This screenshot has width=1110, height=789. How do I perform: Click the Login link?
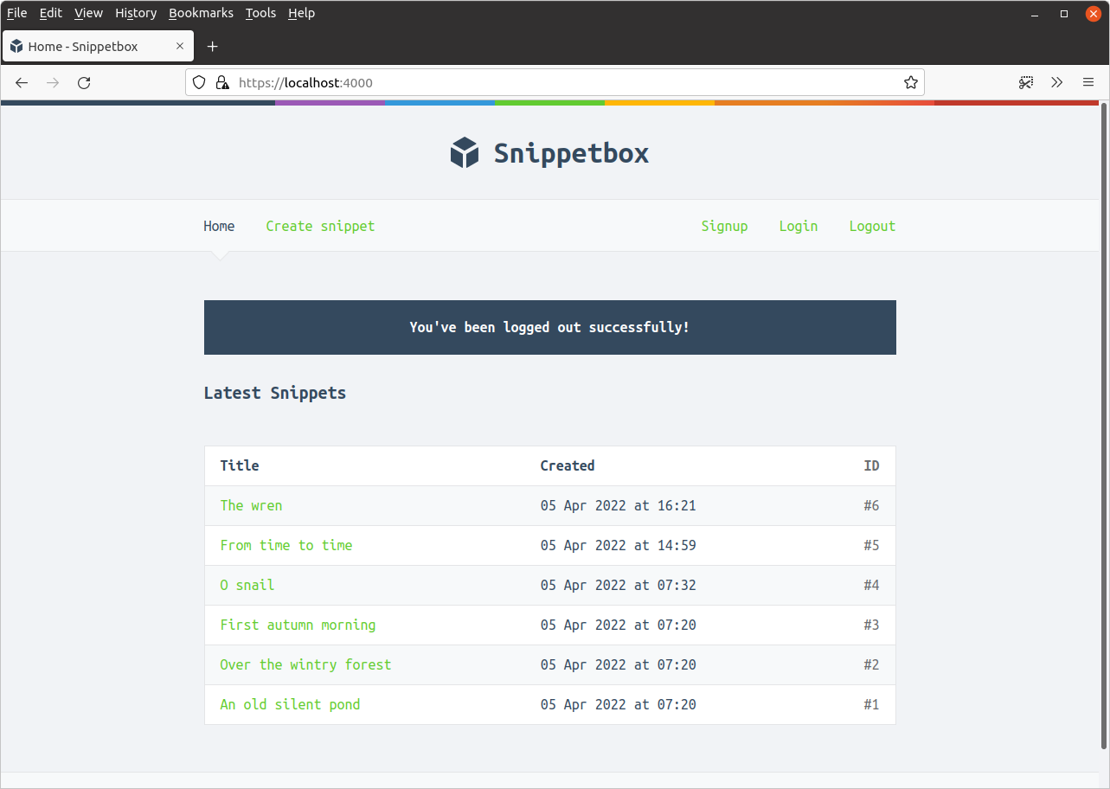pyautogui.click(x=798, y=226)
